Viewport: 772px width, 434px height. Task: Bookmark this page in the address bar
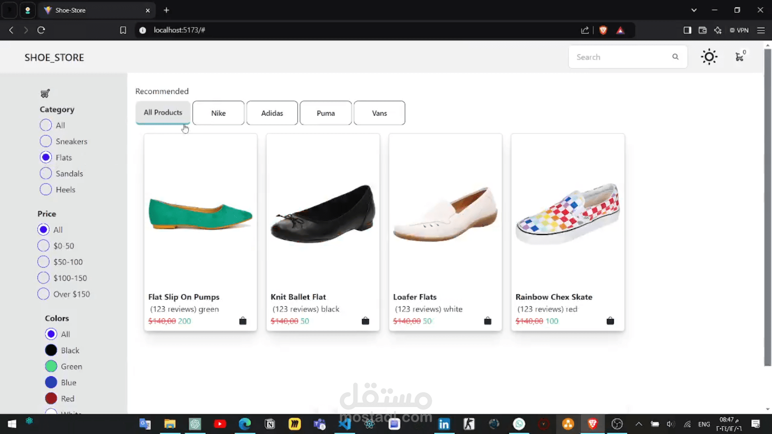click(123, 30)
